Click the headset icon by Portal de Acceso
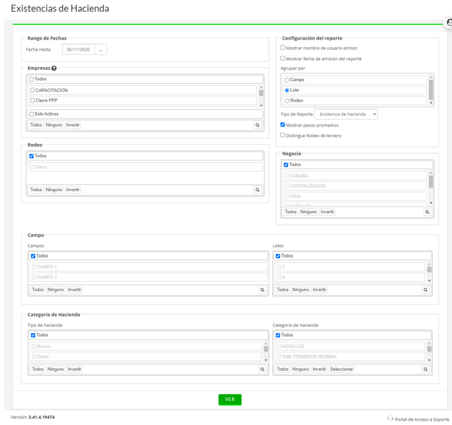Viewport: 452px width, 425px height. [390, 418]
